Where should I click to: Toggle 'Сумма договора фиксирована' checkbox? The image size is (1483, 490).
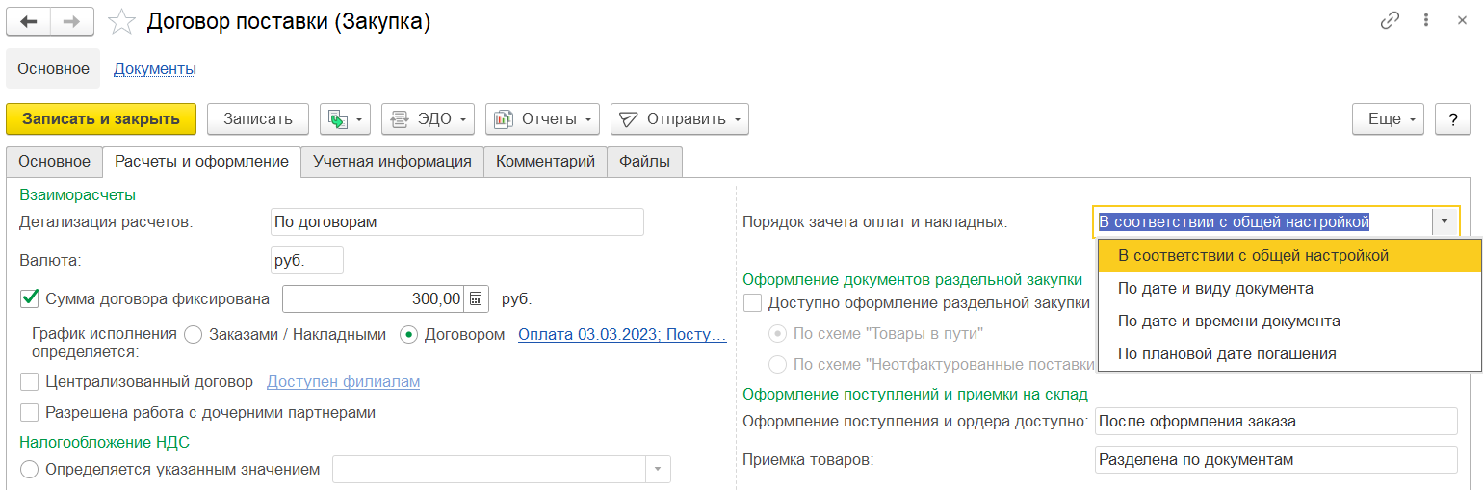[30, 298]
